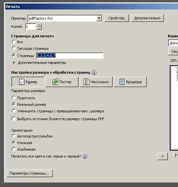The height and width of the screenshot is (187, 178).
Task: Enable Выбрать источник бумаги по размеру checkbox
Action: [14, 119]
